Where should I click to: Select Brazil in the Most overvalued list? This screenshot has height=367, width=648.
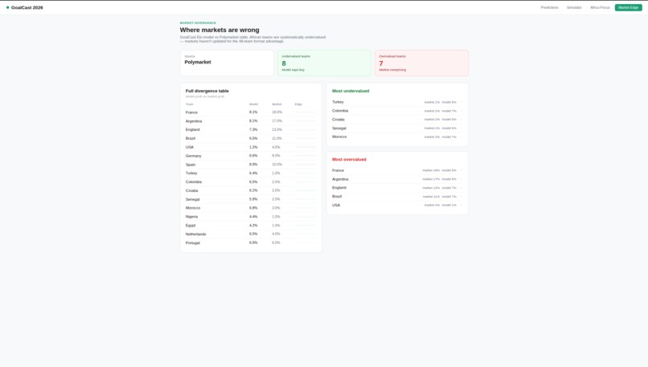pyautogui.click(x=397, y=197)
